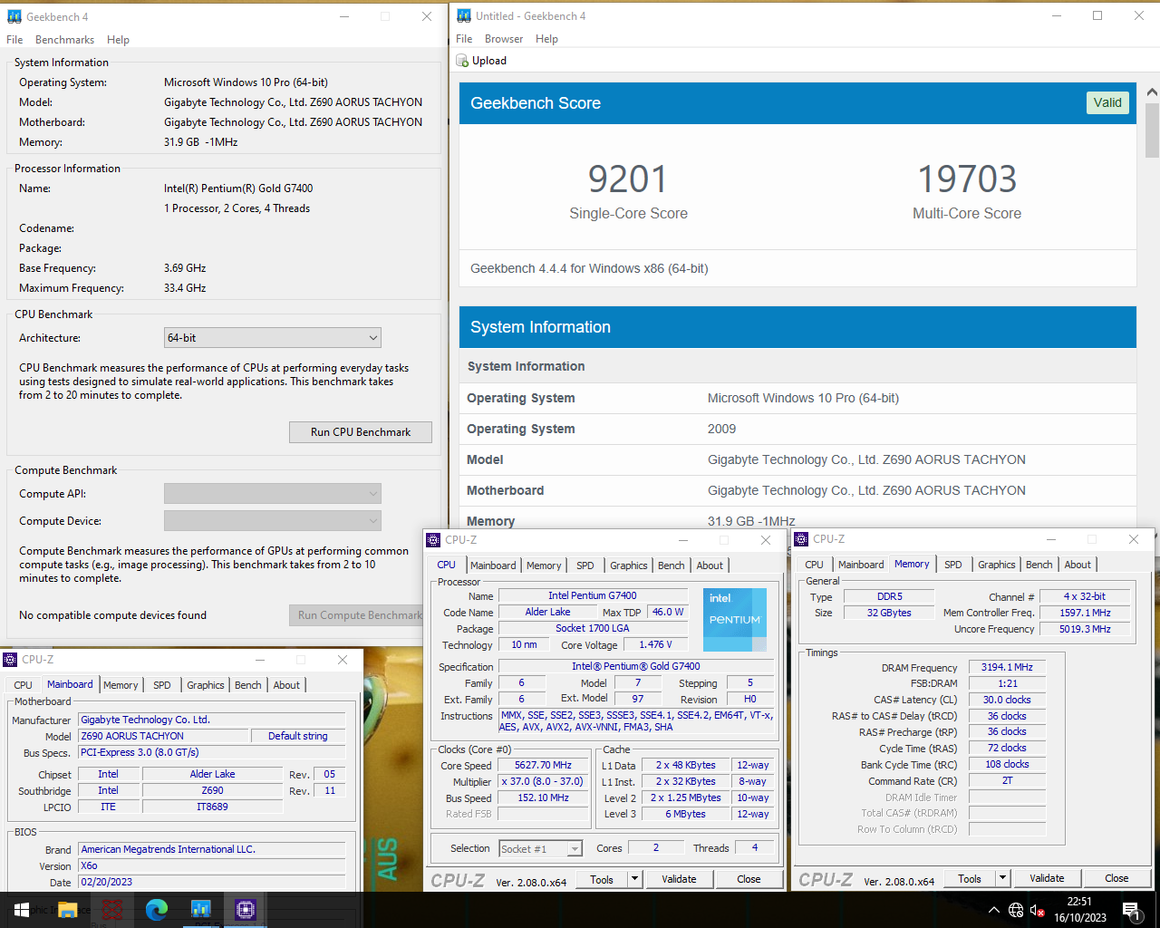Open the Compute API dropdown
The width and height of the screenshot is (1160, 928).
pyautogui.click(x=272, y=494)
